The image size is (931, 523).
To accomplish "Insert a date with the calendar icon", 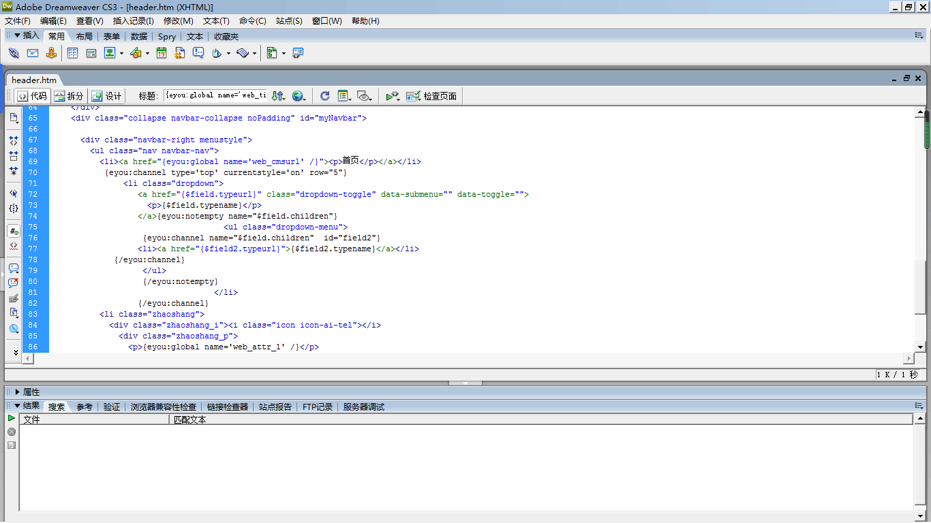I will click(x=162, y=53).
